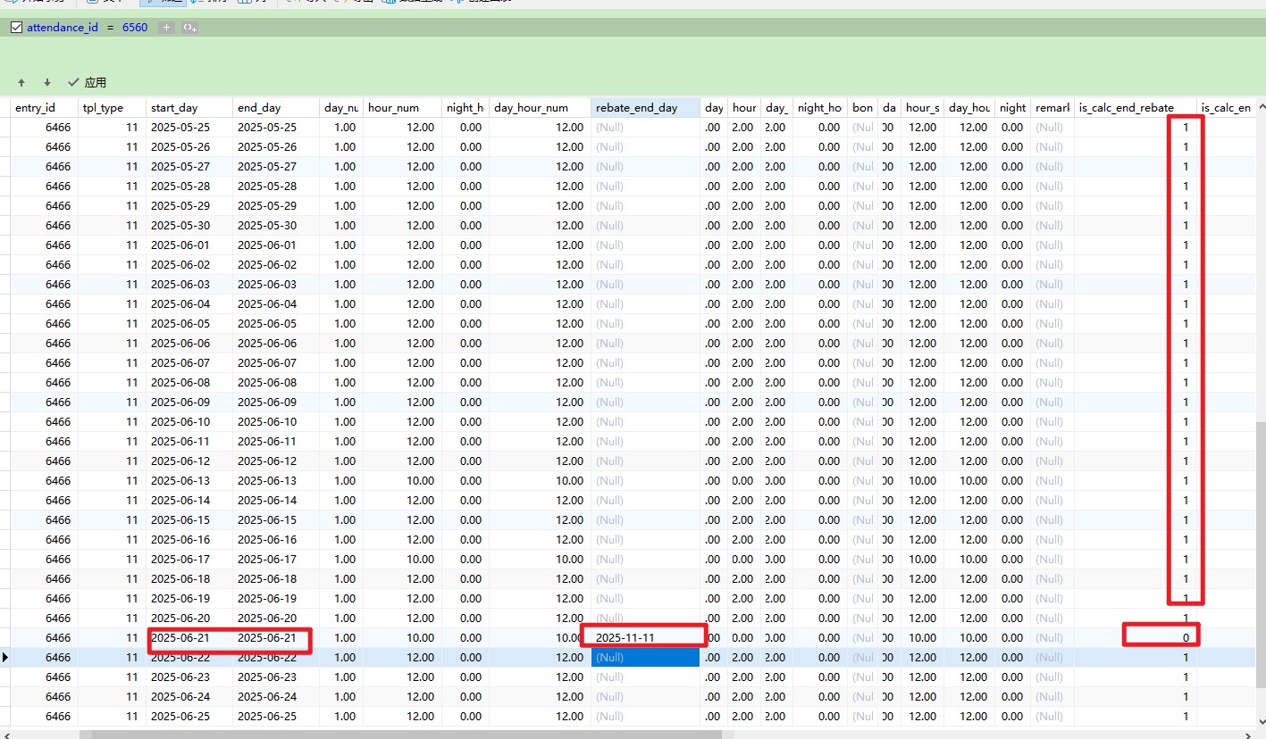
Task: Select the night_ho column header
Action: coord(819,107)
